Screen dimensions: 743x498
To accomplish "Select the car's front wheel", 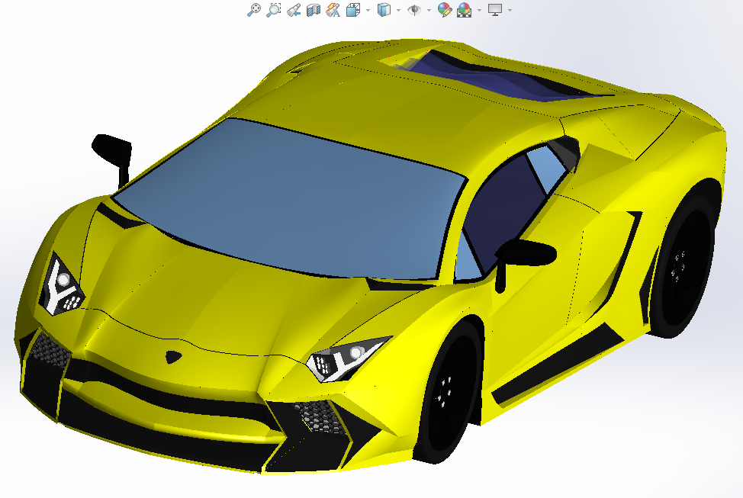I will [448, 391].
